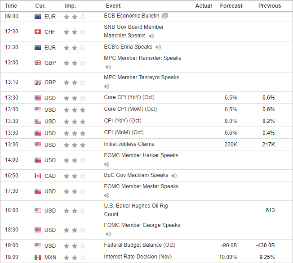Click the UK flag in the 13:10 row
Image resolution: width=293 pixels, height=263 pixels.
(38, 82)
